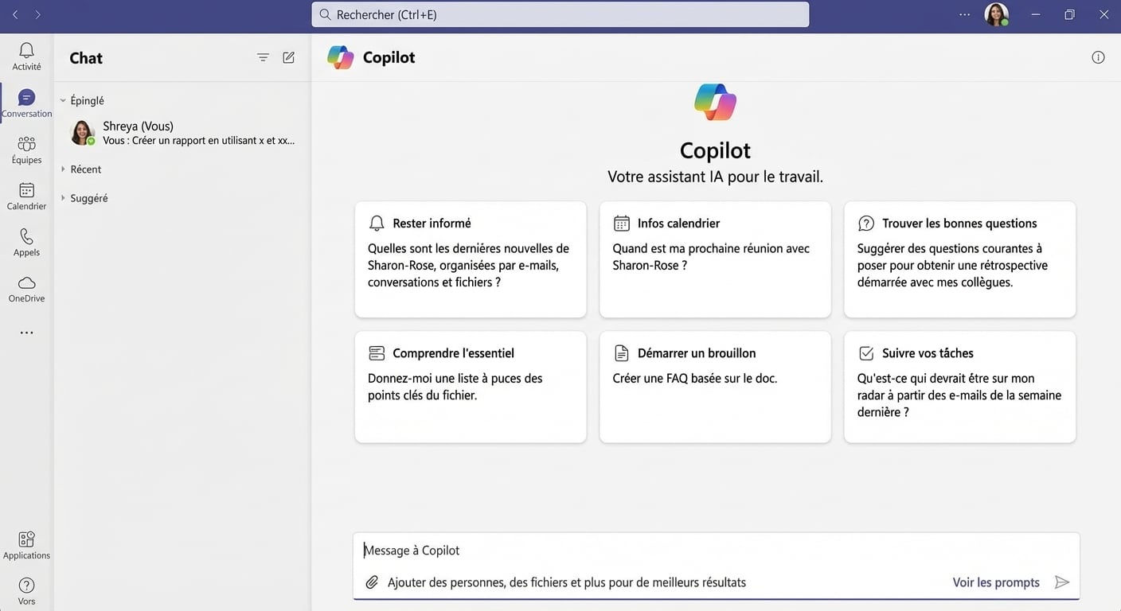Click the Rechercher search bar
Viewport: 1121px width, 611px height.
pyautogui.click(x=560, y=14)
